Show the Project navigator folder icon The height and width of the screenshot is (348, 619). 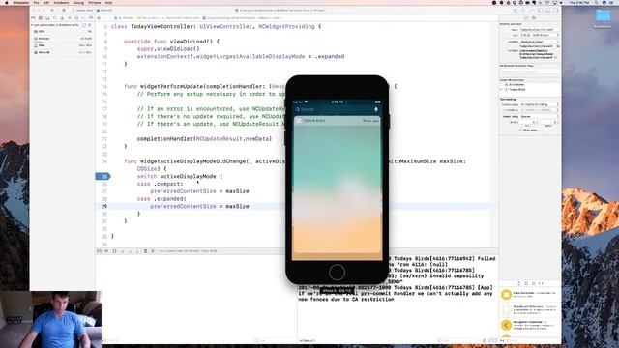(x=33, y=18)
